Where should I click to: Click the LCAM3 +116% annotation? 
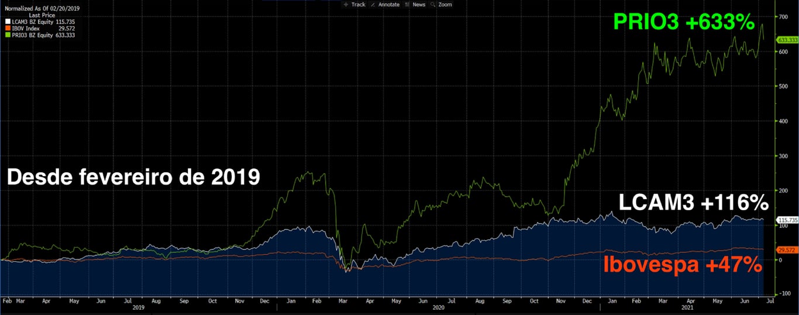click(x=693, y=204)
